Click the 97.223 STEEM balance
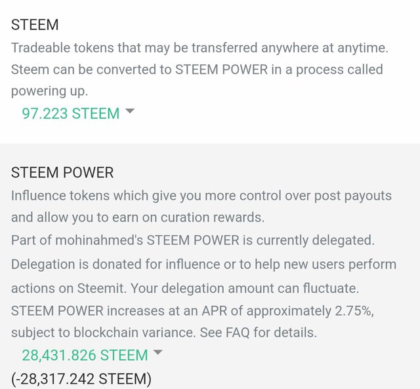This screenshot has height=389, width=420. click(x=71, y=113)
